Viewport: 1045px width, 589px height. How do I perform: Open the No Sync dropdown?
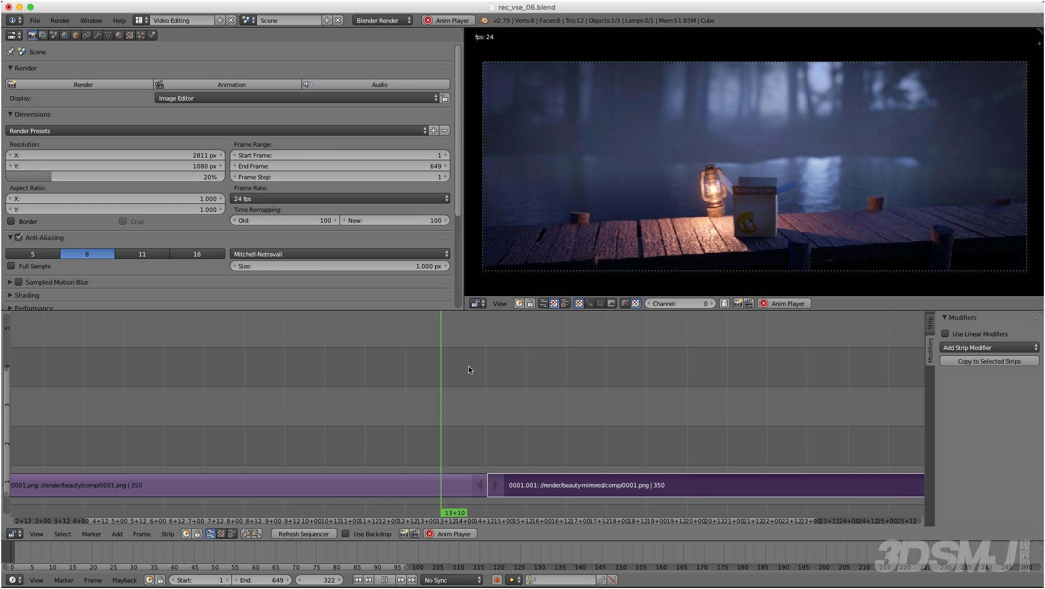(x=452, y=580)
